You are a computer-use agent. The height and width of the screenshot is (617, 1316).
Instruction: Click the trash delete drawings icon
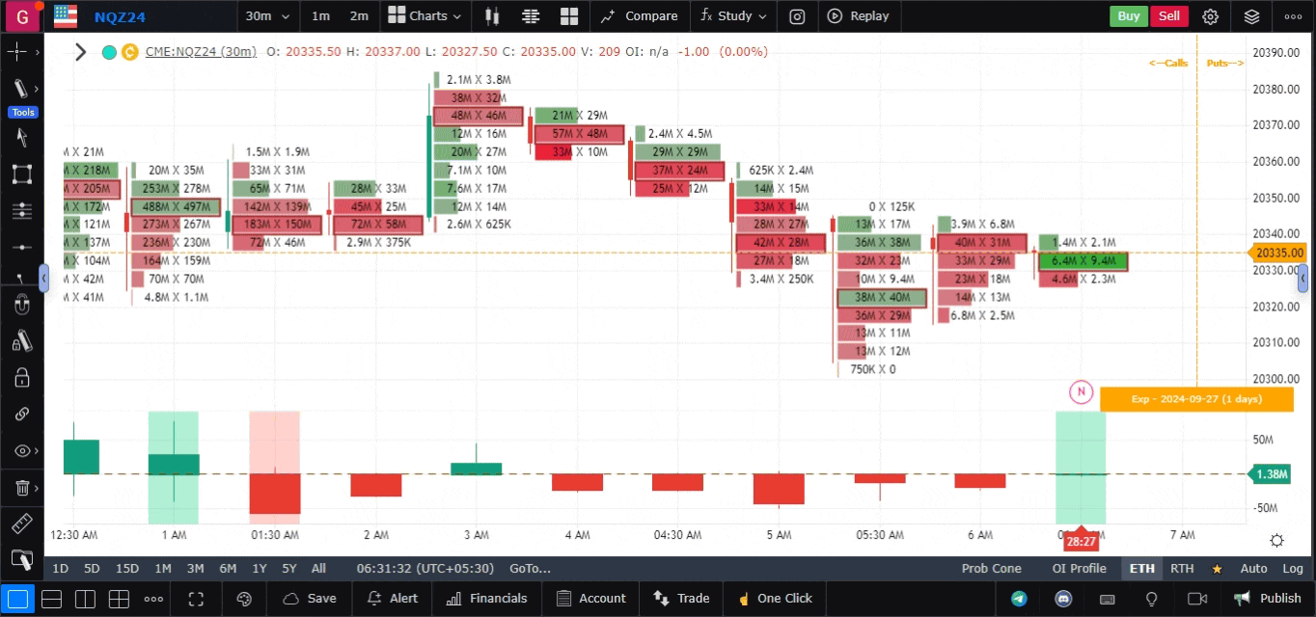21,489
